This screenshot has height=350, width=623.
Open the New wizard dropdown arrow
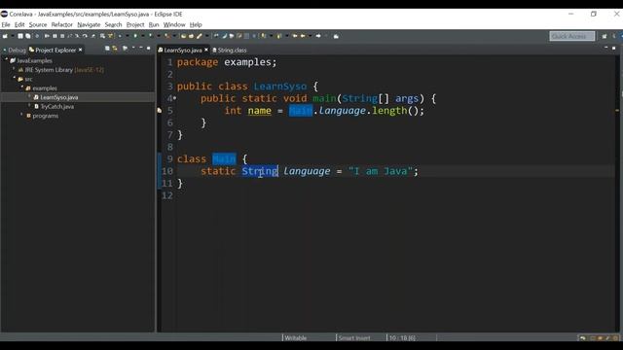coord(13,36)
